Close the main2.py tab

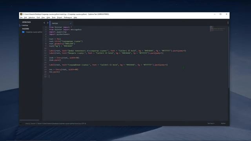pyautogui.click(x=71, y=23)
